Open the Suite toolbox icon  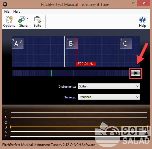pyautogui.click(x=37, y=20)
